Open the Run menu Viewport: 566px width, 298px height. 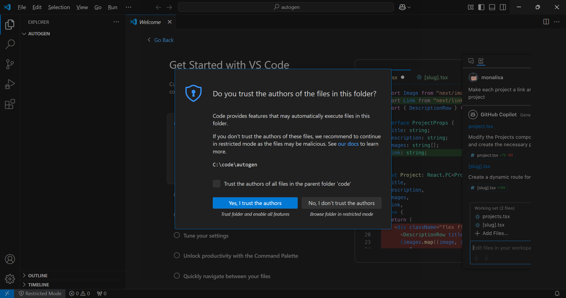coord(112,7)
